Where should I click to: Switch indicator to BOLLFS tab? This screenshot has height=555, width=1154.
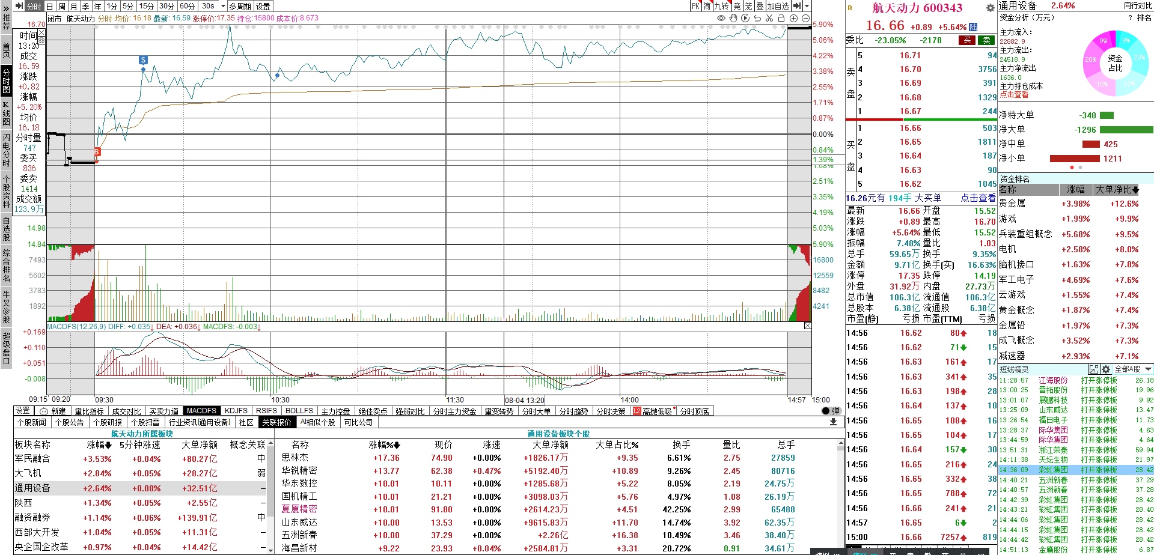click(299, 411)
